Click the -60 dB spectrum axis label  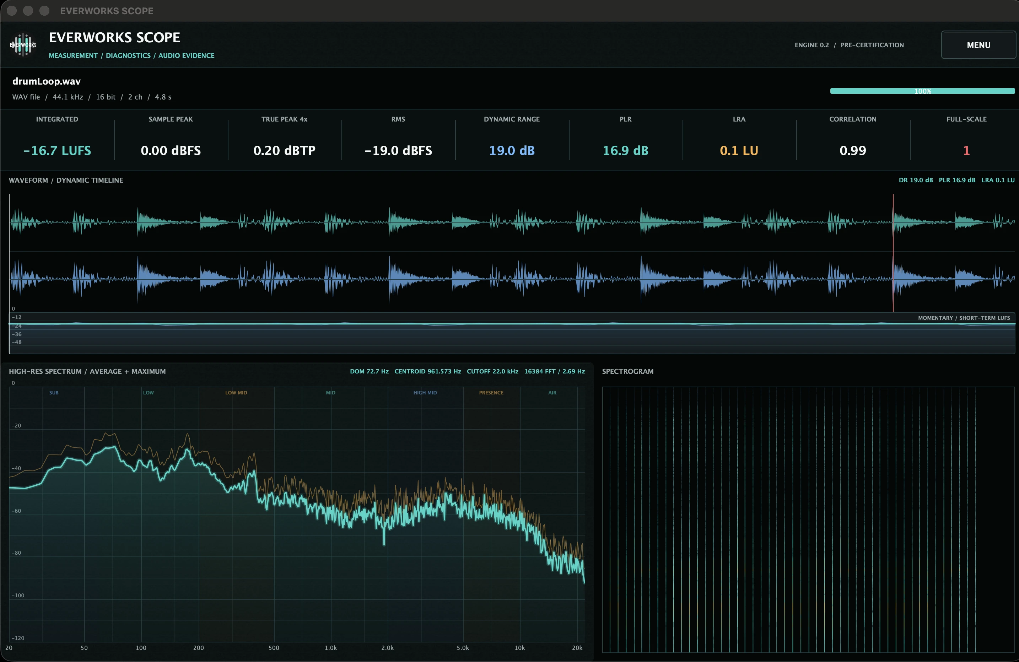click(16, 511)
